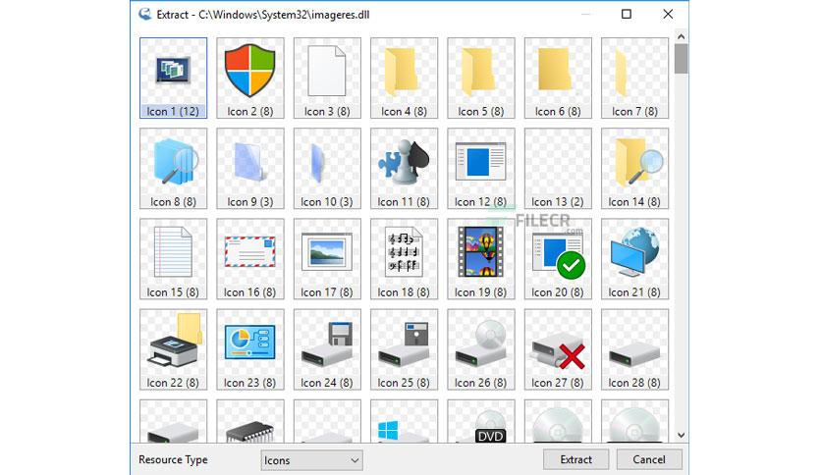Close the Extract dialog window
The height and width of the screenshot is (475, 821).
[668, 14]
